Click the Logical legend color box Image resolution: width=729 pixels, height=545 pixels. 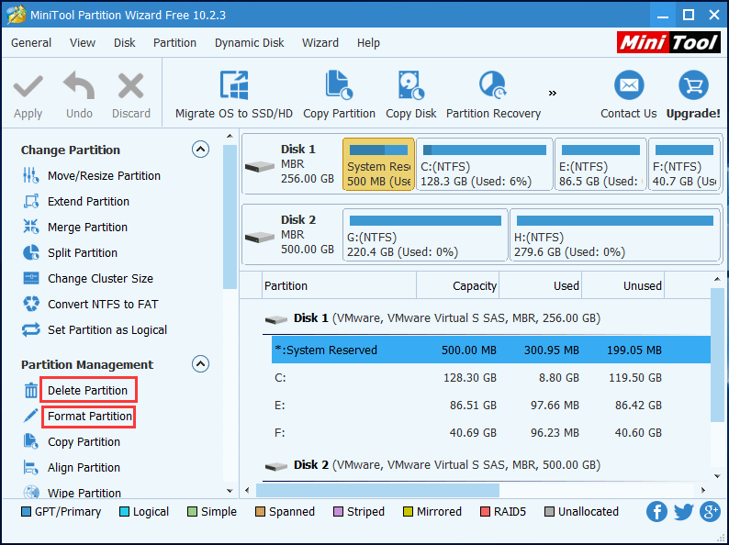[124, 512]
